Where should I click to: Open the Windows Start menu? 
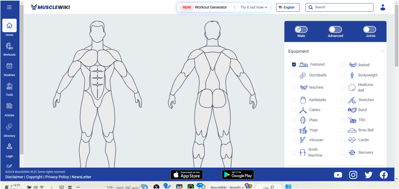point(288,187)
